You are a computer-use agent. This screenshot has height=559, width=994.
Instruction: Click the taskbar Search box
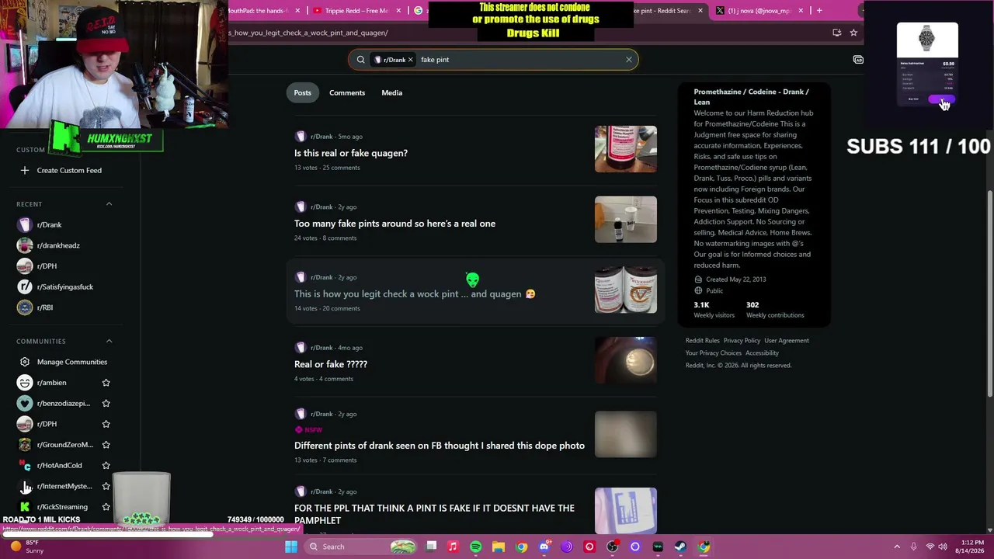coord(363,547)
